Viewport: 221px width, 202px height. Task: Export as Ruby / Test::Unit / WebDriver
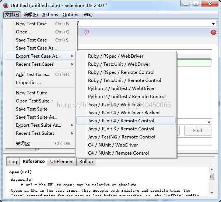click(x=126, y=64)
